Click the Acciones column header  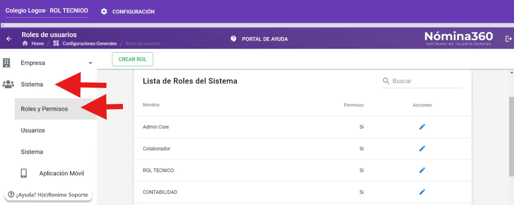click(422, 105)
